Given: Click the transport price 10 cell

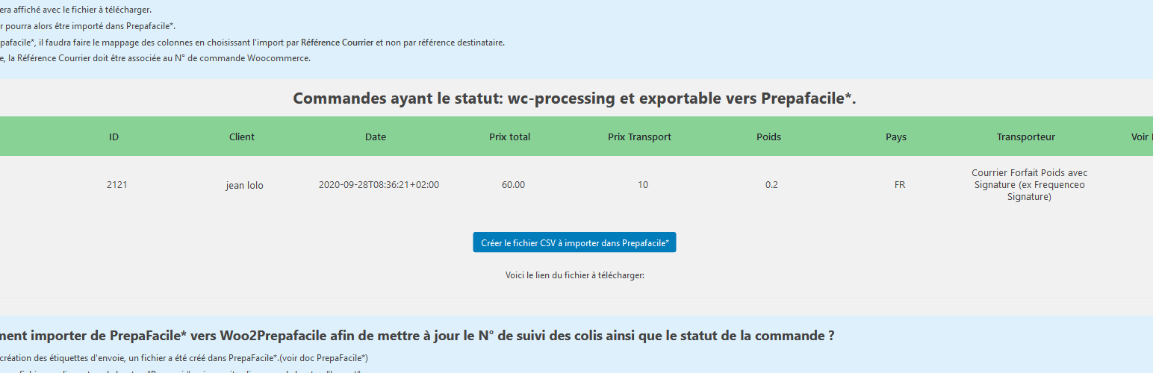Looking at the screenshot, I should coord(643,185).
